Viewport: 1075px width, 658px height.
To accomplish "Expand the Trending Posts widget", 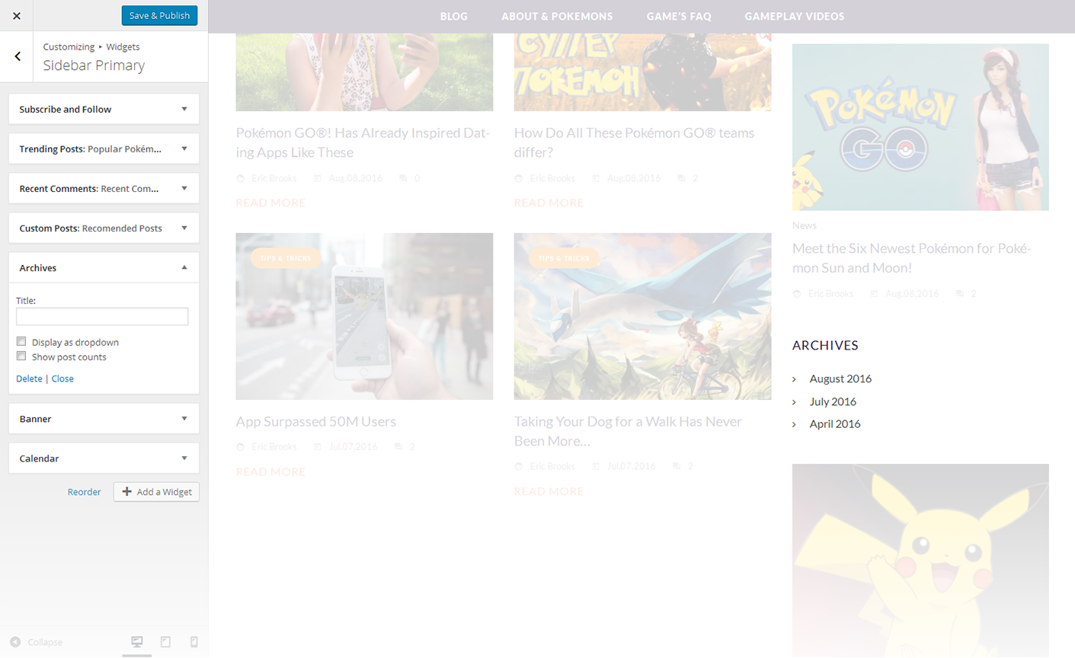I will (184, 149).
